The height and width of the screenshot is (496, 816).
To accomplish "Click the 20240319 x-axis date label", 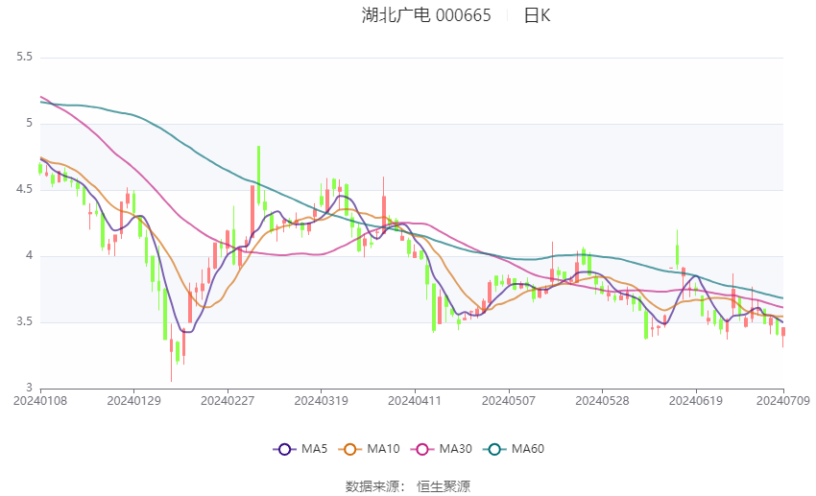I will (x=321, y=401).
